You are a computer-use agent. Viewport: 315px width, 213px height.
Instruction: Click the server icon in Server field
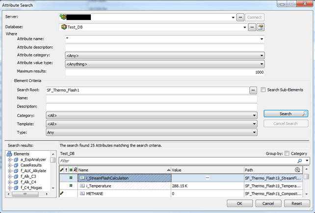(63, 17)
